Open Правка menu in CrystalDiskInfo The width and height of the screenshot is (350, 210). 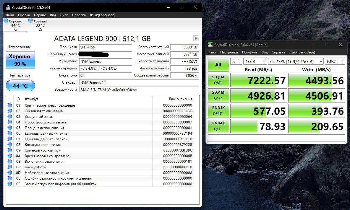click(x=24, y=15)
